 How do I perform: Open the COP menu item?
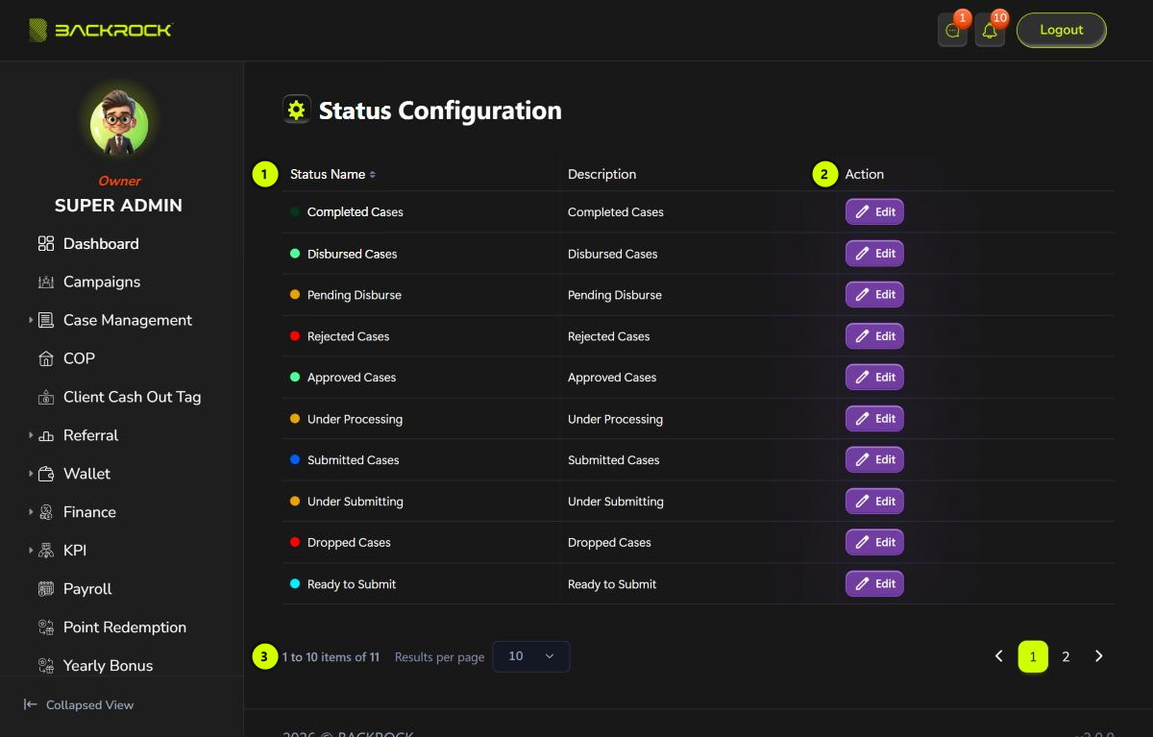79,359
